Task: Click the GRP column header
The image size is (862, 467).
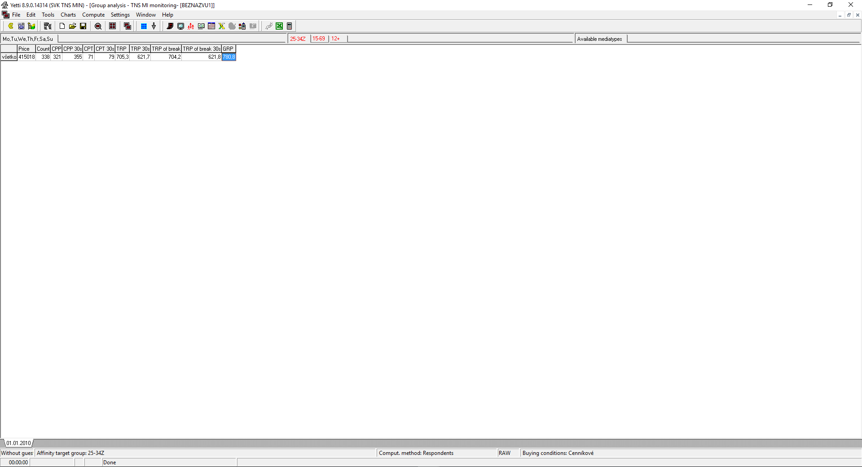Action: point(229,49)
